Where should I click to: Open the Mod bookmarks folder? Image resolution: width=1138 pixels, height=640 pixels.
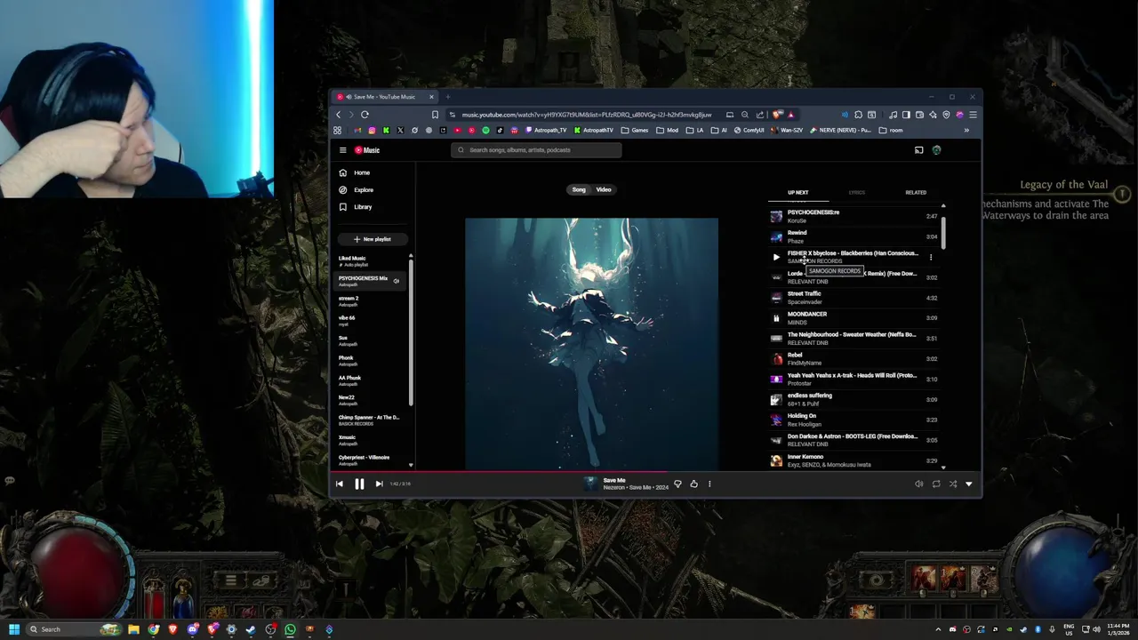click(668, 130)
